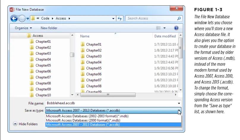Open the Save as type combo box
The width and height of the screenshot is (240, 140).
point(113,110)
